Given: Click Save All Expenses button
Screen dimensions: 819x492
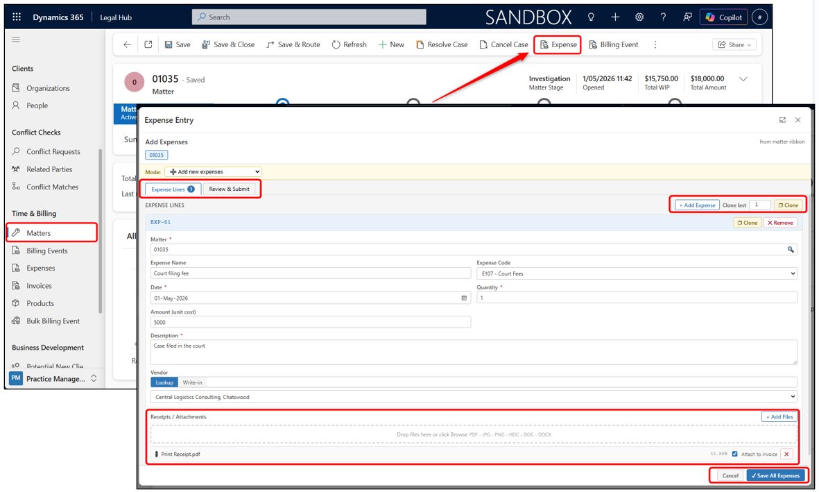Looking at the screenshot, I should pyautogui.click(x=775, y=475).
